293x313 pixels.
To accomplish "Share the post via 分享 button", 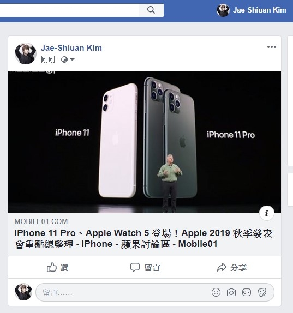I will click(232, 268).
